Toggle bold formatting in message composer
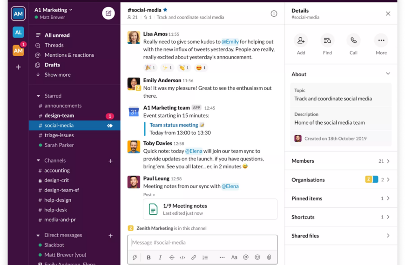This screenshot has width=405, height=265. click(148, 257)
